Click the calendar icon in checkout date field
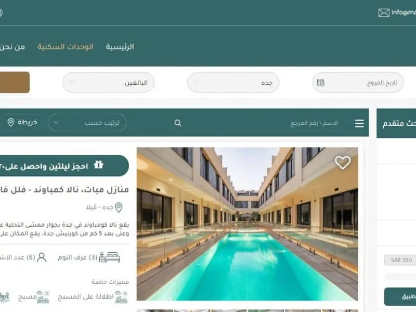The width and height of the screenshot is (416, 312). 321,83
